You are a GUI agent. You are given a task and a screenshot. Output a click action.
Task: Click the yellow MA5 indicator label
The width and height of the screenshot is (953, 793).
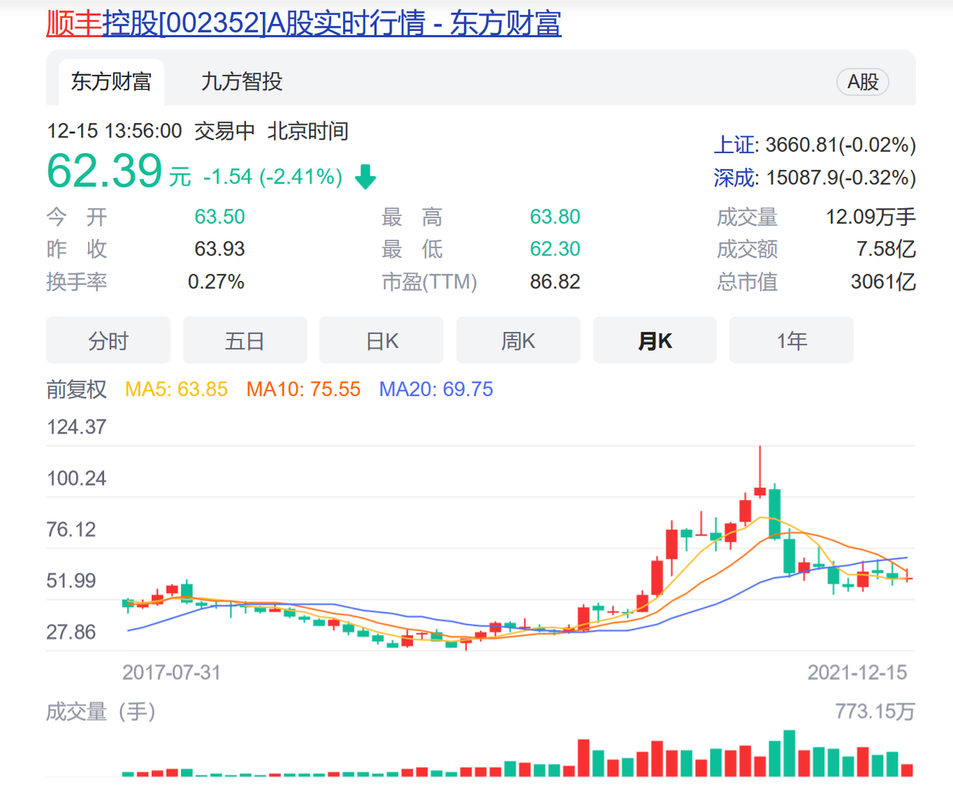(176, 389)
